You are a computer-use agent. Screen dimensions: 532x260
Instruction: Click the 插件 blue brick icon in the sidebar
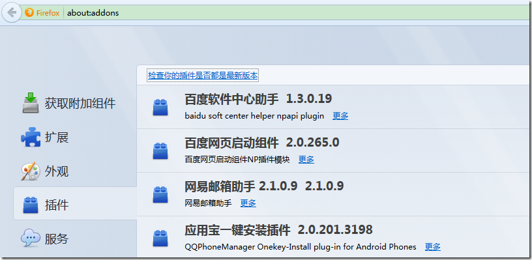31,205
